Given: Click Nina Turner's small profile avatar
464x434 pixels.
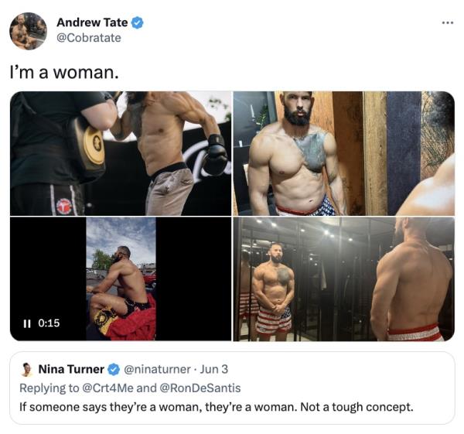Looking at the screenshot, I should coord(27,369).
